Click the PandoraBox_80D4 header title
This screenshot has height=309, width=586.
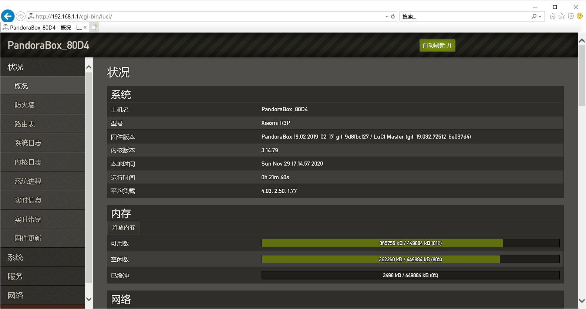[48, 45]
